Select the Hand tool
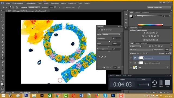Viewport: 174px width, 98px height. (x=2, y=76)
